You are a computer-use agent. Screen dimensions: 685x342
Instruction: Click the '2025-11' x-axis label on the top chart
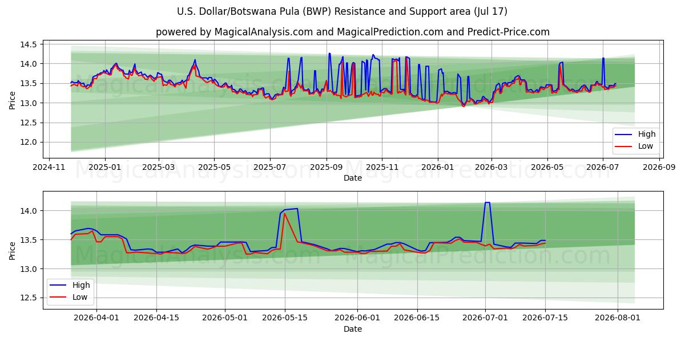(x=382, y=168)
